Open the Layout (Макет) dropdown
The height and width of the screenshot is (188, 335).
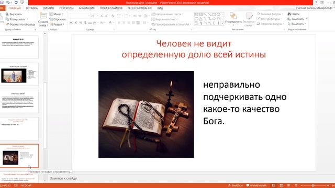[x=57, y=14]
